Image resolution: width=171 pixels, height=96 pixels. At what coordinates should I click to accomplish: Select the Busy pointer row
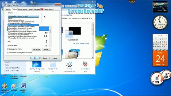tap(28, 41)
